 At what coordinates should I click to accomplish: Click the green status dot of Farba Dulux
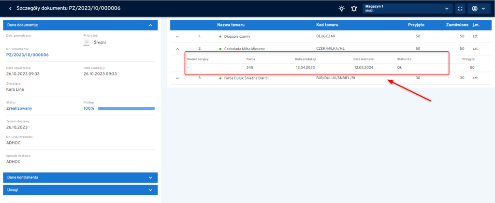[x=220, y=78]
